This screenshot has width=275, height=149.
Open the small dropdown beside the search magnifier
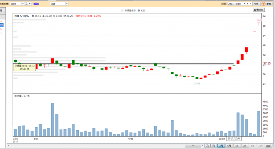(x=30, y=4)
